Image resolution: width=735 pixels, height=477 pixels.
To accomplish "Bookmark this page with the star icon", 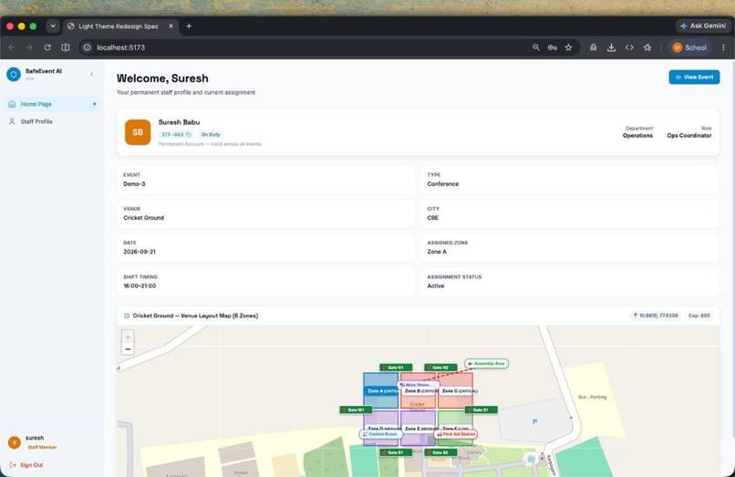I will pos(568,47).
